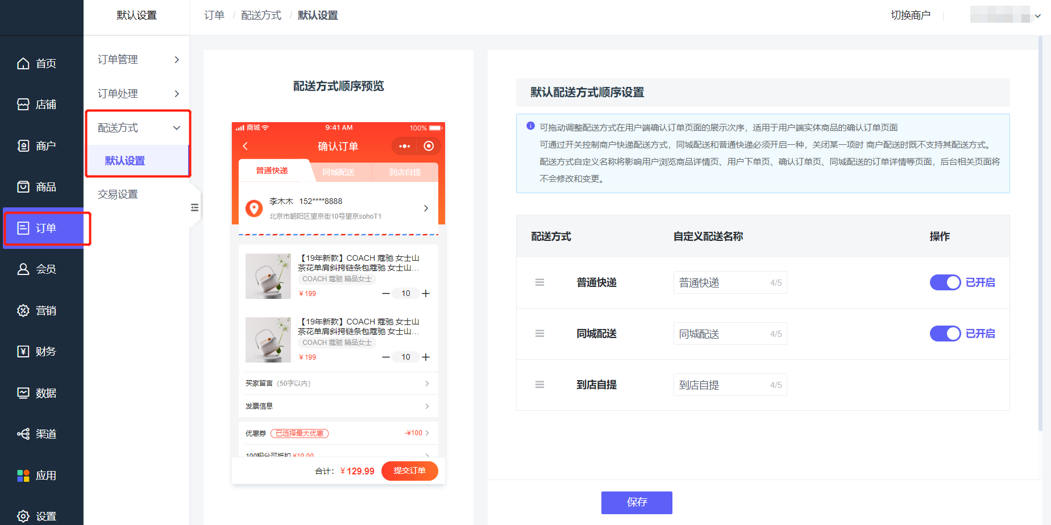Click the 保存 save button

pos(637,502)
